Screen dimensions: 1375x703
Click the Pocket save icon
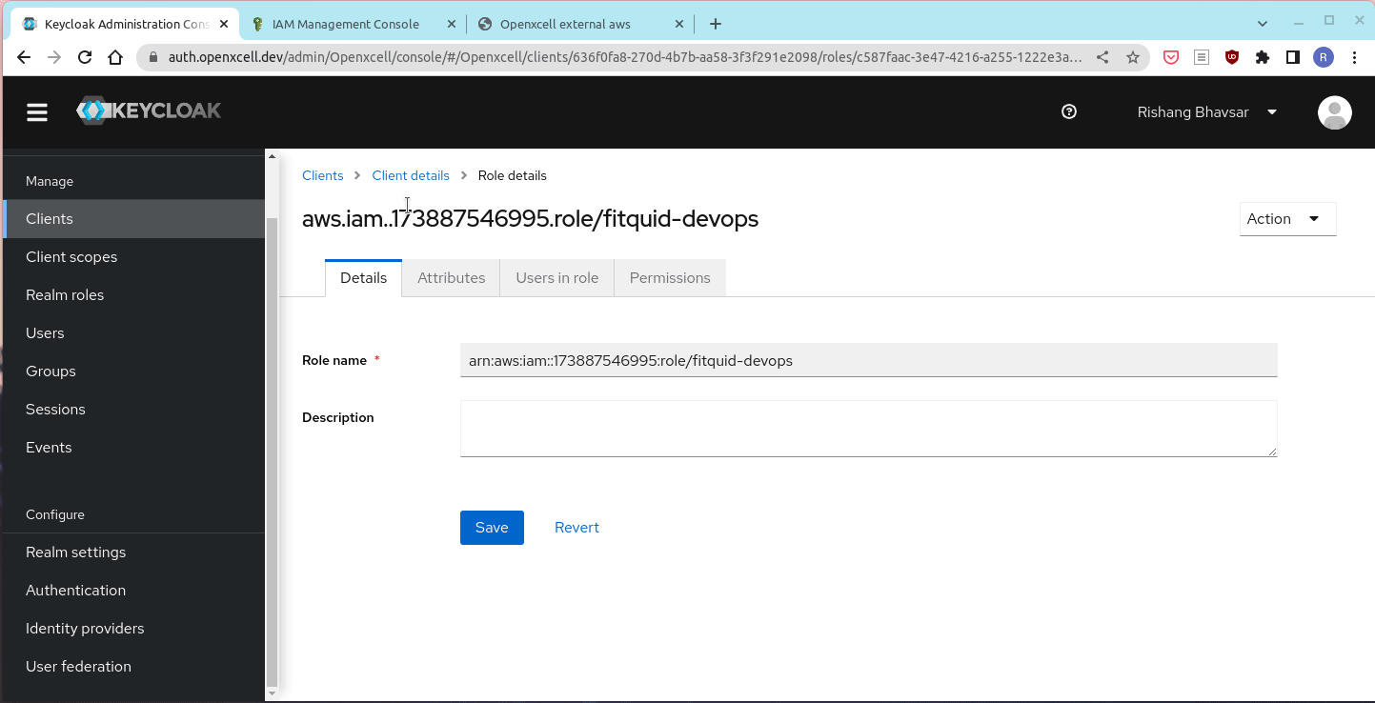point(1171,57)
